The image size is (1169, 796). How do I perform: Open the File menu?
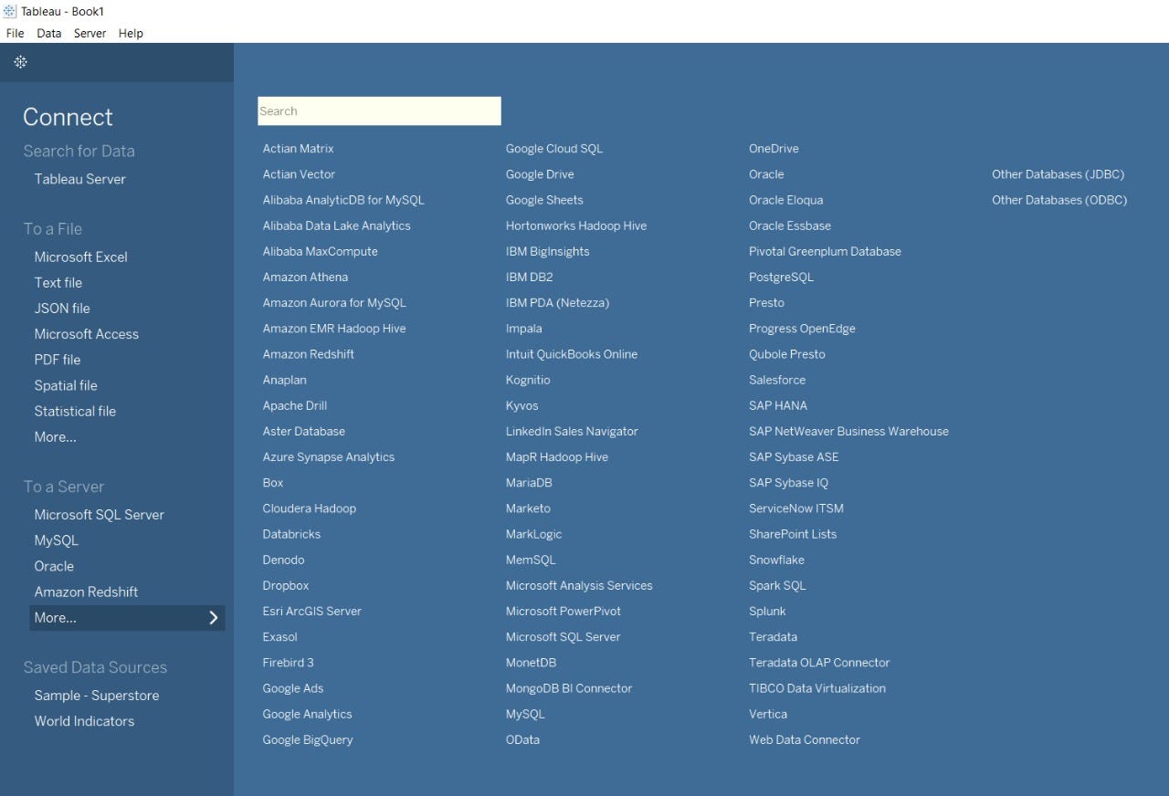tap(16, 33)
